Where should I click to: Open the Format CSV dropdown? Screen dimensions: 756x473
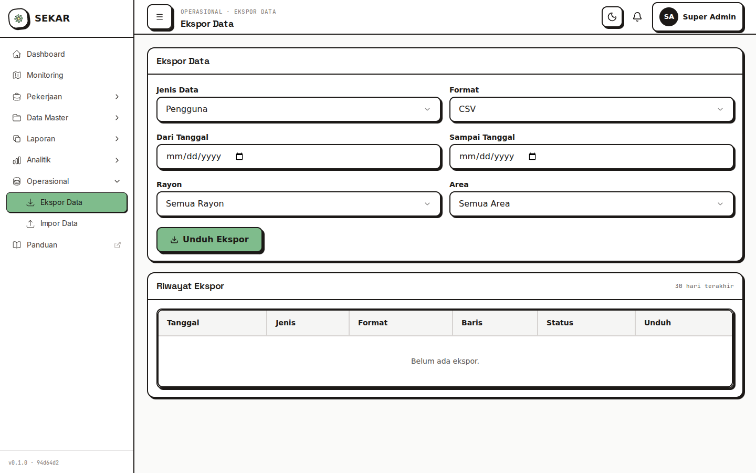pyautogui.click(x=592, y=109)
